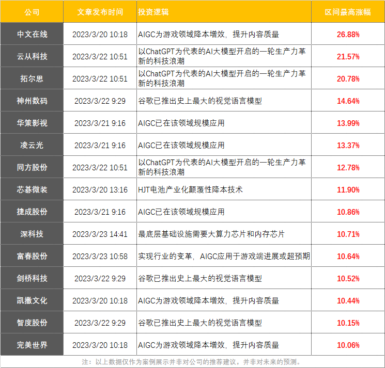Select the 富春股份 company cell
This screenshot has height=368, width=385.
pos(32,255)
